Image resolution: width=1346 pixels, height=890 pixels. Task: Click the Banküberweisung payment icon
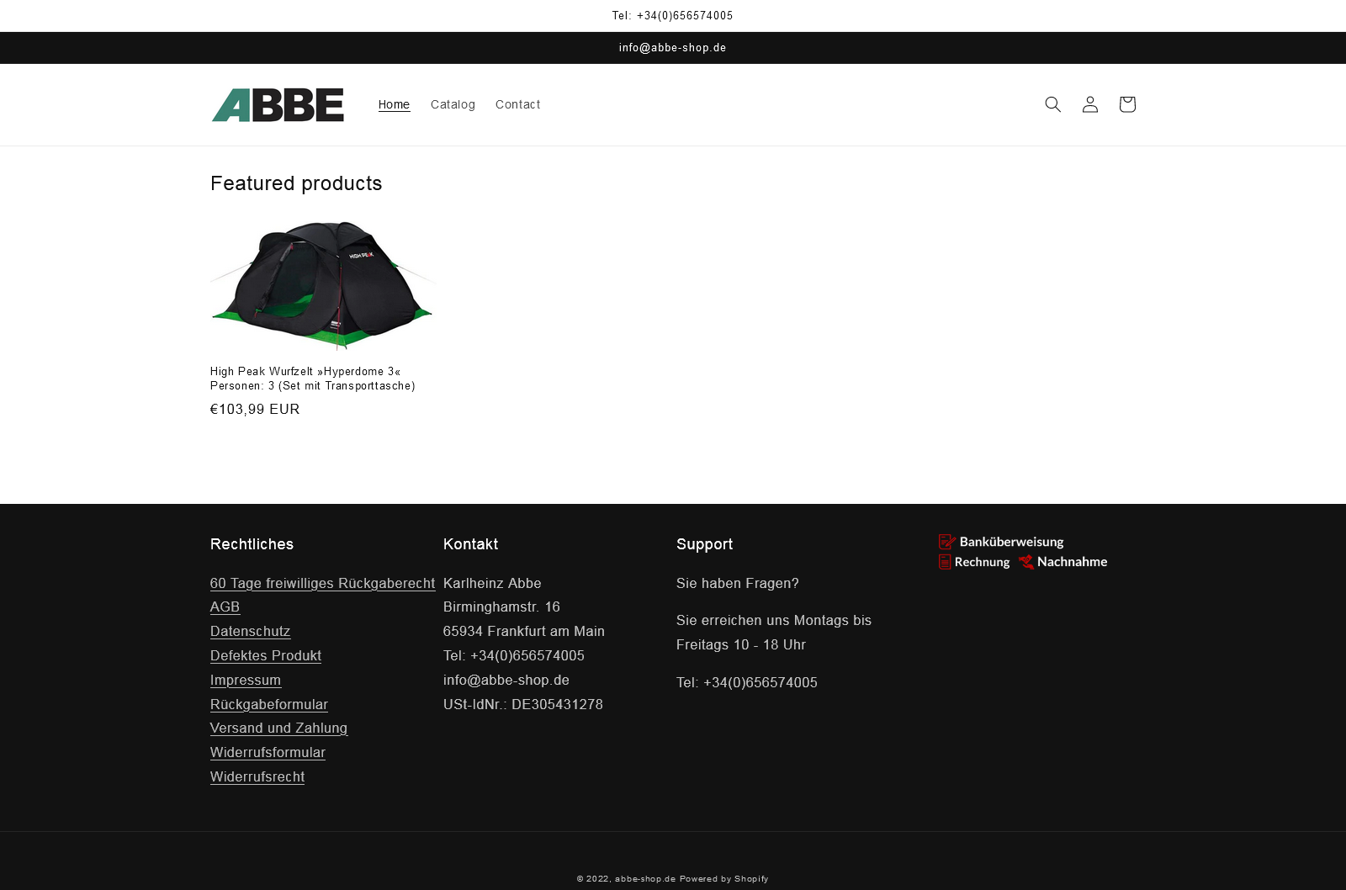click(x=1001, y=542)
